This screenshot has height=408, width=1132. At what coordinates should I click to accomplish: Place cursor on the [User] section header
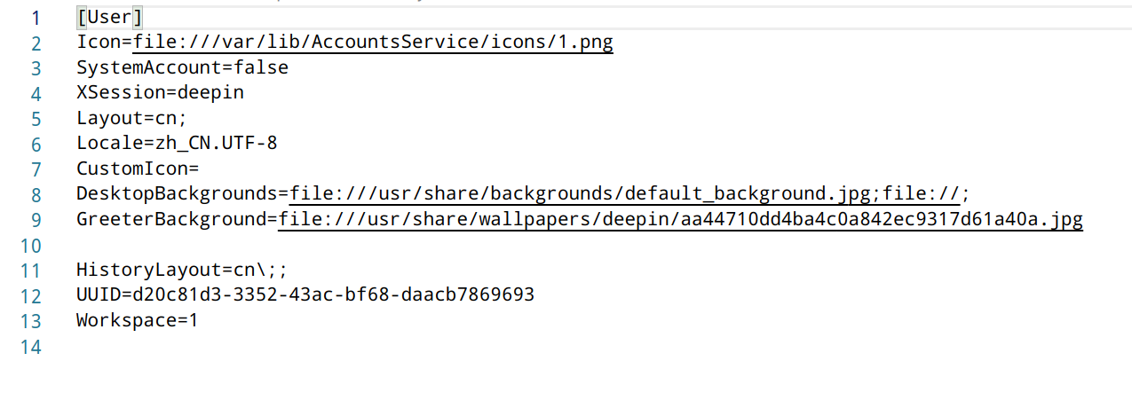coord(110,17)
